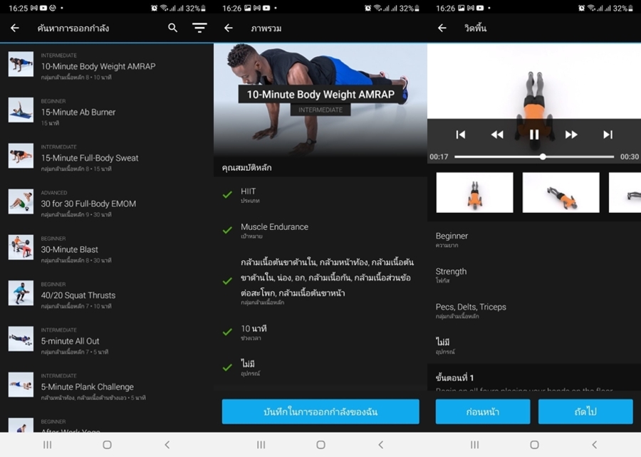Select the 30 for 30 Full-Body EMOM workout

[x=88, y=204]
